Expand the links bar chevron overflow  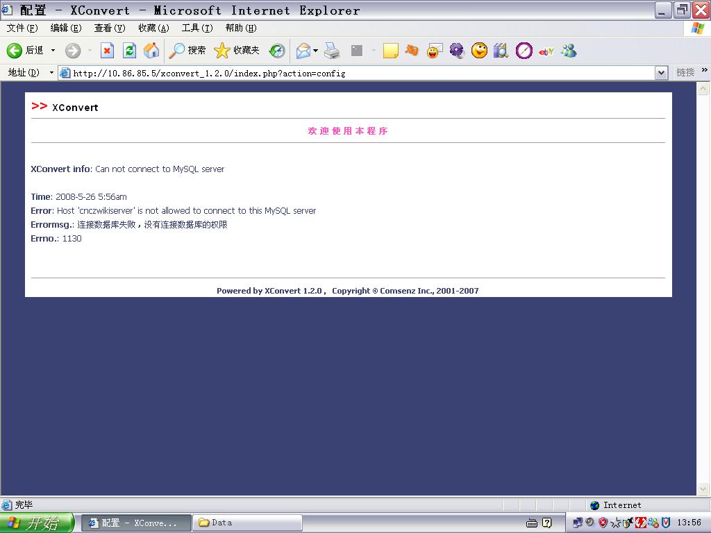pos(704,70)
